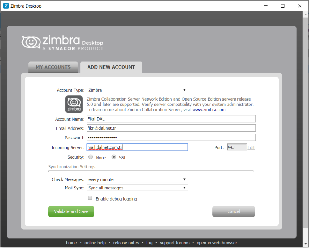
Task: Open the online help footer link
Action: point(95,243)
